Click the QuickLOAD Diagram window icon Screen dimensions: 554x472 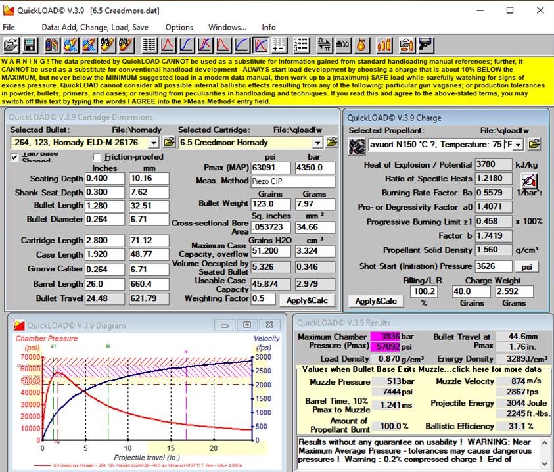click(x=19, y=325)
